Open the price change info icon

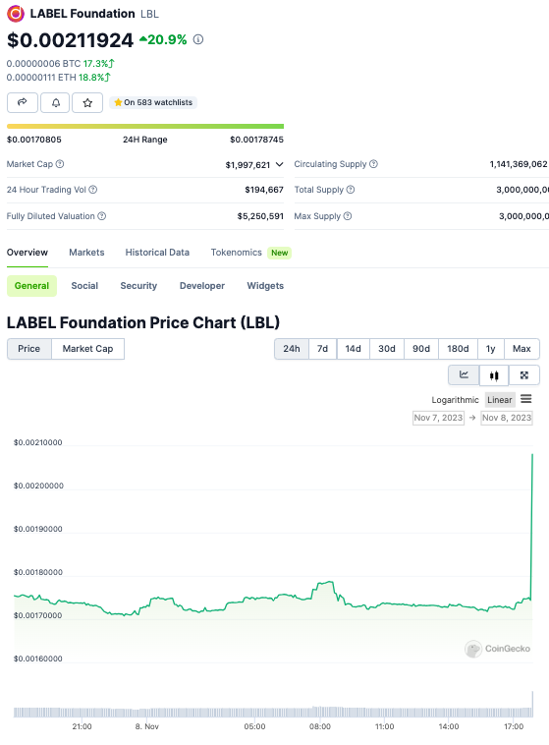click(198, 40)
